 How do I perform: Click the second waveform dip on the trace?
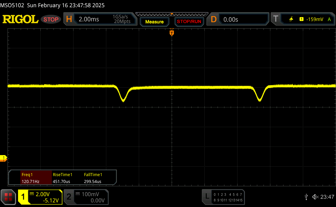(260, 94)
